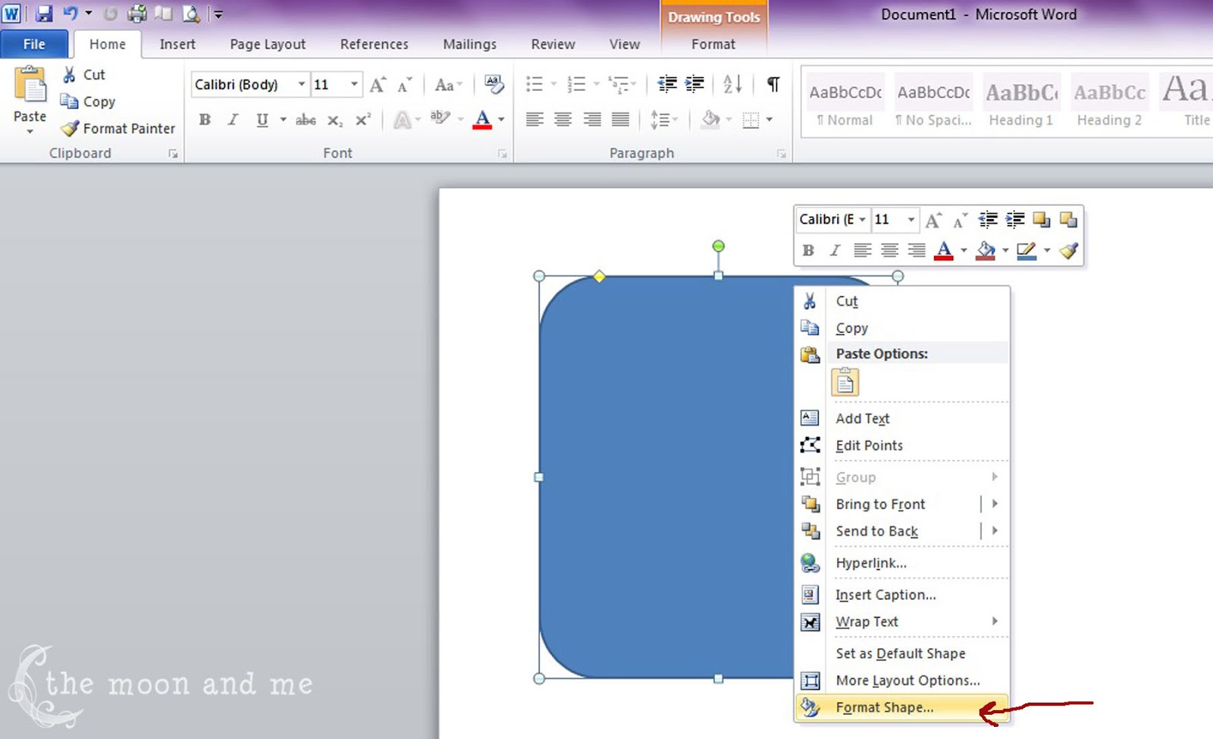Open the font size dropdown in the ribbon
This screenshot has width=1213, height=739.
(353, 84)
